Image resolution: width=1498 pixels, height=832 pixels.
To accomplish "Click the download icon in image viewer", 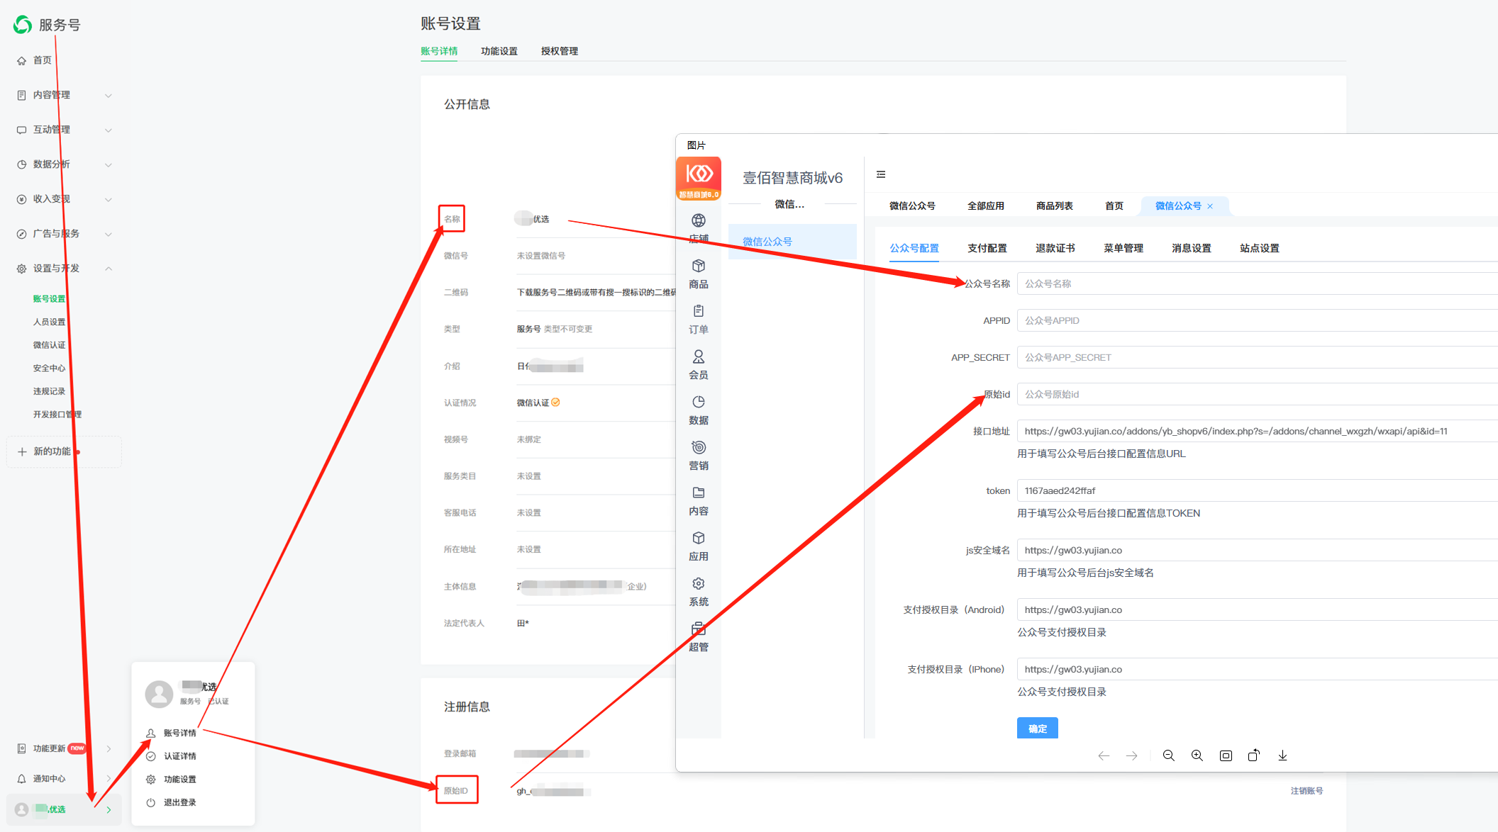I will (1282, 755).
